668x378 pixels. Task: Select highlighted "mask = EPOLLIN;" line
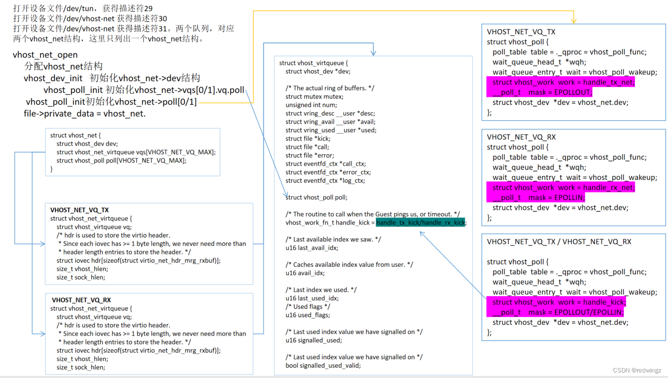pyautogui.click(x=536, y=198)
